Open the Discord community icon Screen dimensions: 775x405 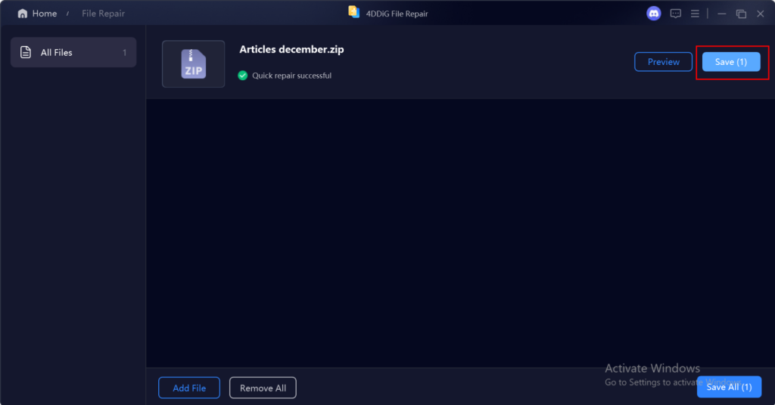pyautogui.click(x=653, y=14)
